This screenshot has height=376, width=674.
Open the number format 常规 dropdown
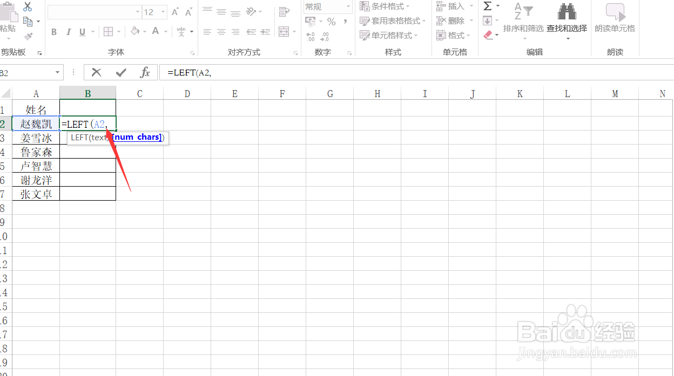pos(348,6)
